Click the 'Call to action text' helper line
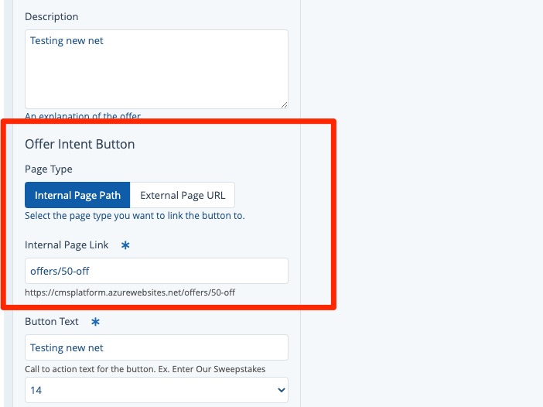 tap(145, 369)
